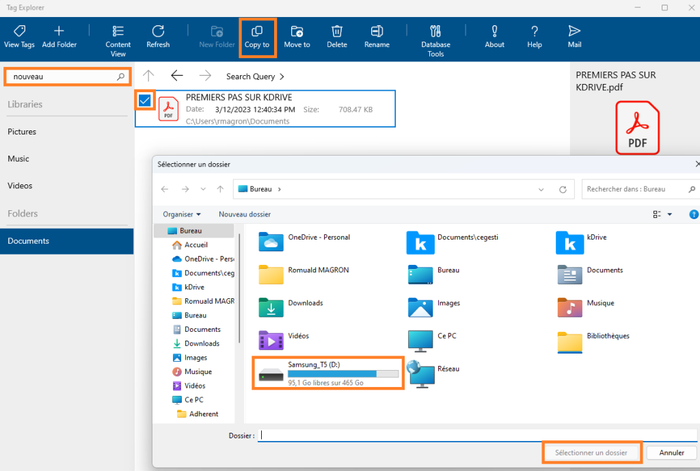The width and height of the screenshot is (700, 471).
Task: Confirm with Sélectionner un dossier
Action: 591,453
